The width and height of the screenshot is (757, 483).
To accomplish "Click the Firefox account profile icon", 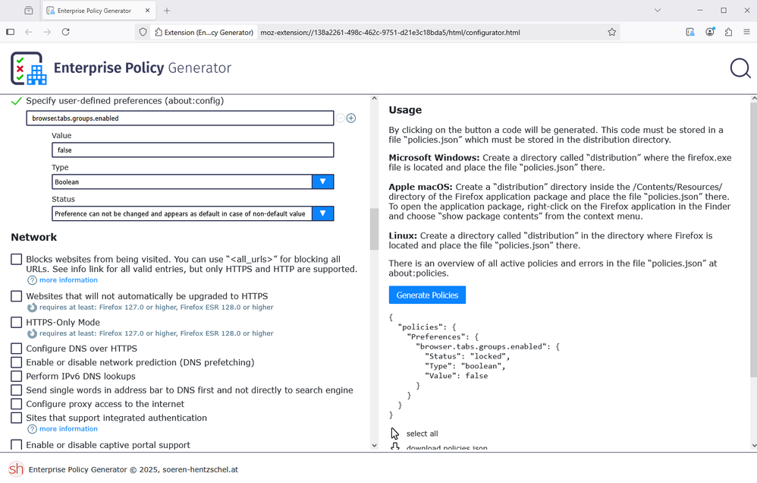I will [709, 33].
